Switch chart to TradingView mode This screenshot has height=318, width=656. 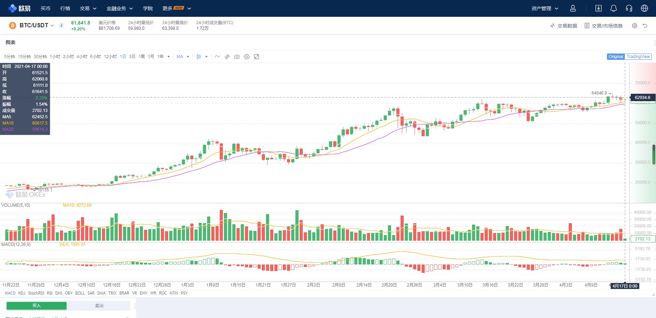pos(638,57)
